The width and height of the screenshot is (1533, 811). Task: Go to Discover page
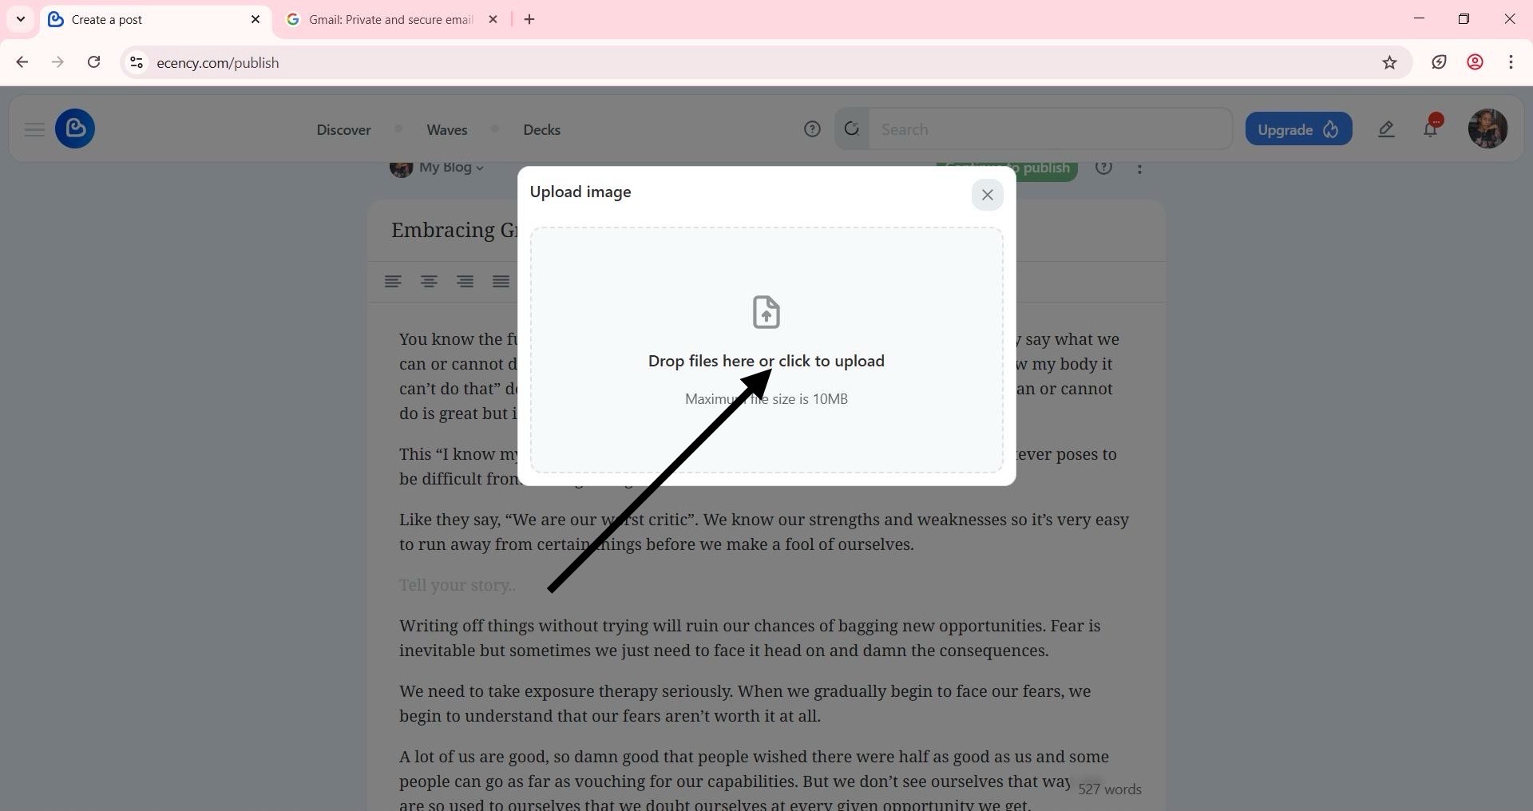tap(343, 129)
